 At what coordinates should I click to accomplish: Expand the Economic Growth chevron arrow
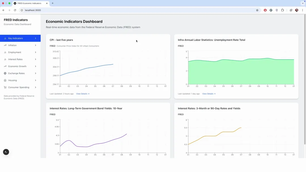35,66
